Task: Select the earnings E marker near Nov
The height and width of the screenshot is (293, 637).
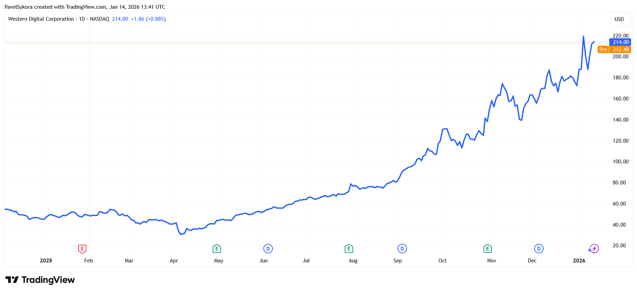Action: coord(487,249)
